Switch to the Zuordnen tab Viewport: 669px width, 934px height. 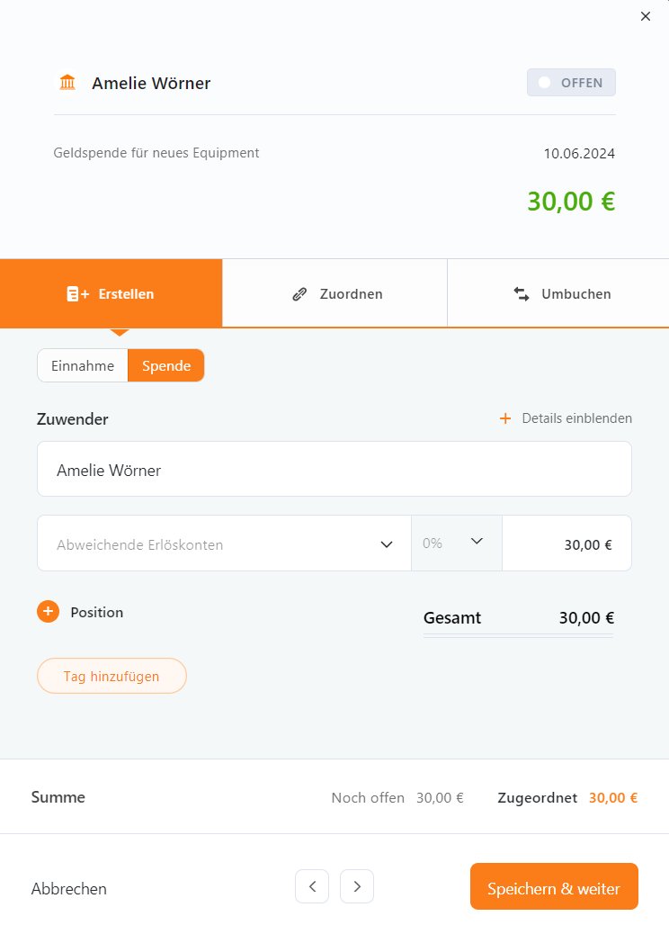[x=335, y=293]
